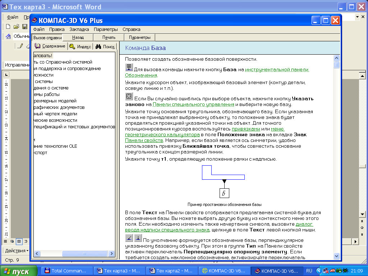Click base designation example illustration
368x276 pixels.
pyautogui.click(x=224, y=182)
